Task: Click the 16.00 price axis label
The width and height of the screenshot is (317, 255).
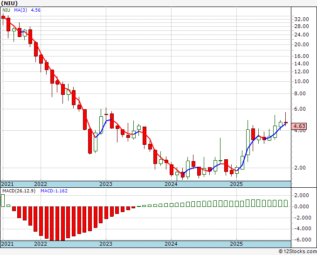Action: click(x=302, y=56)
